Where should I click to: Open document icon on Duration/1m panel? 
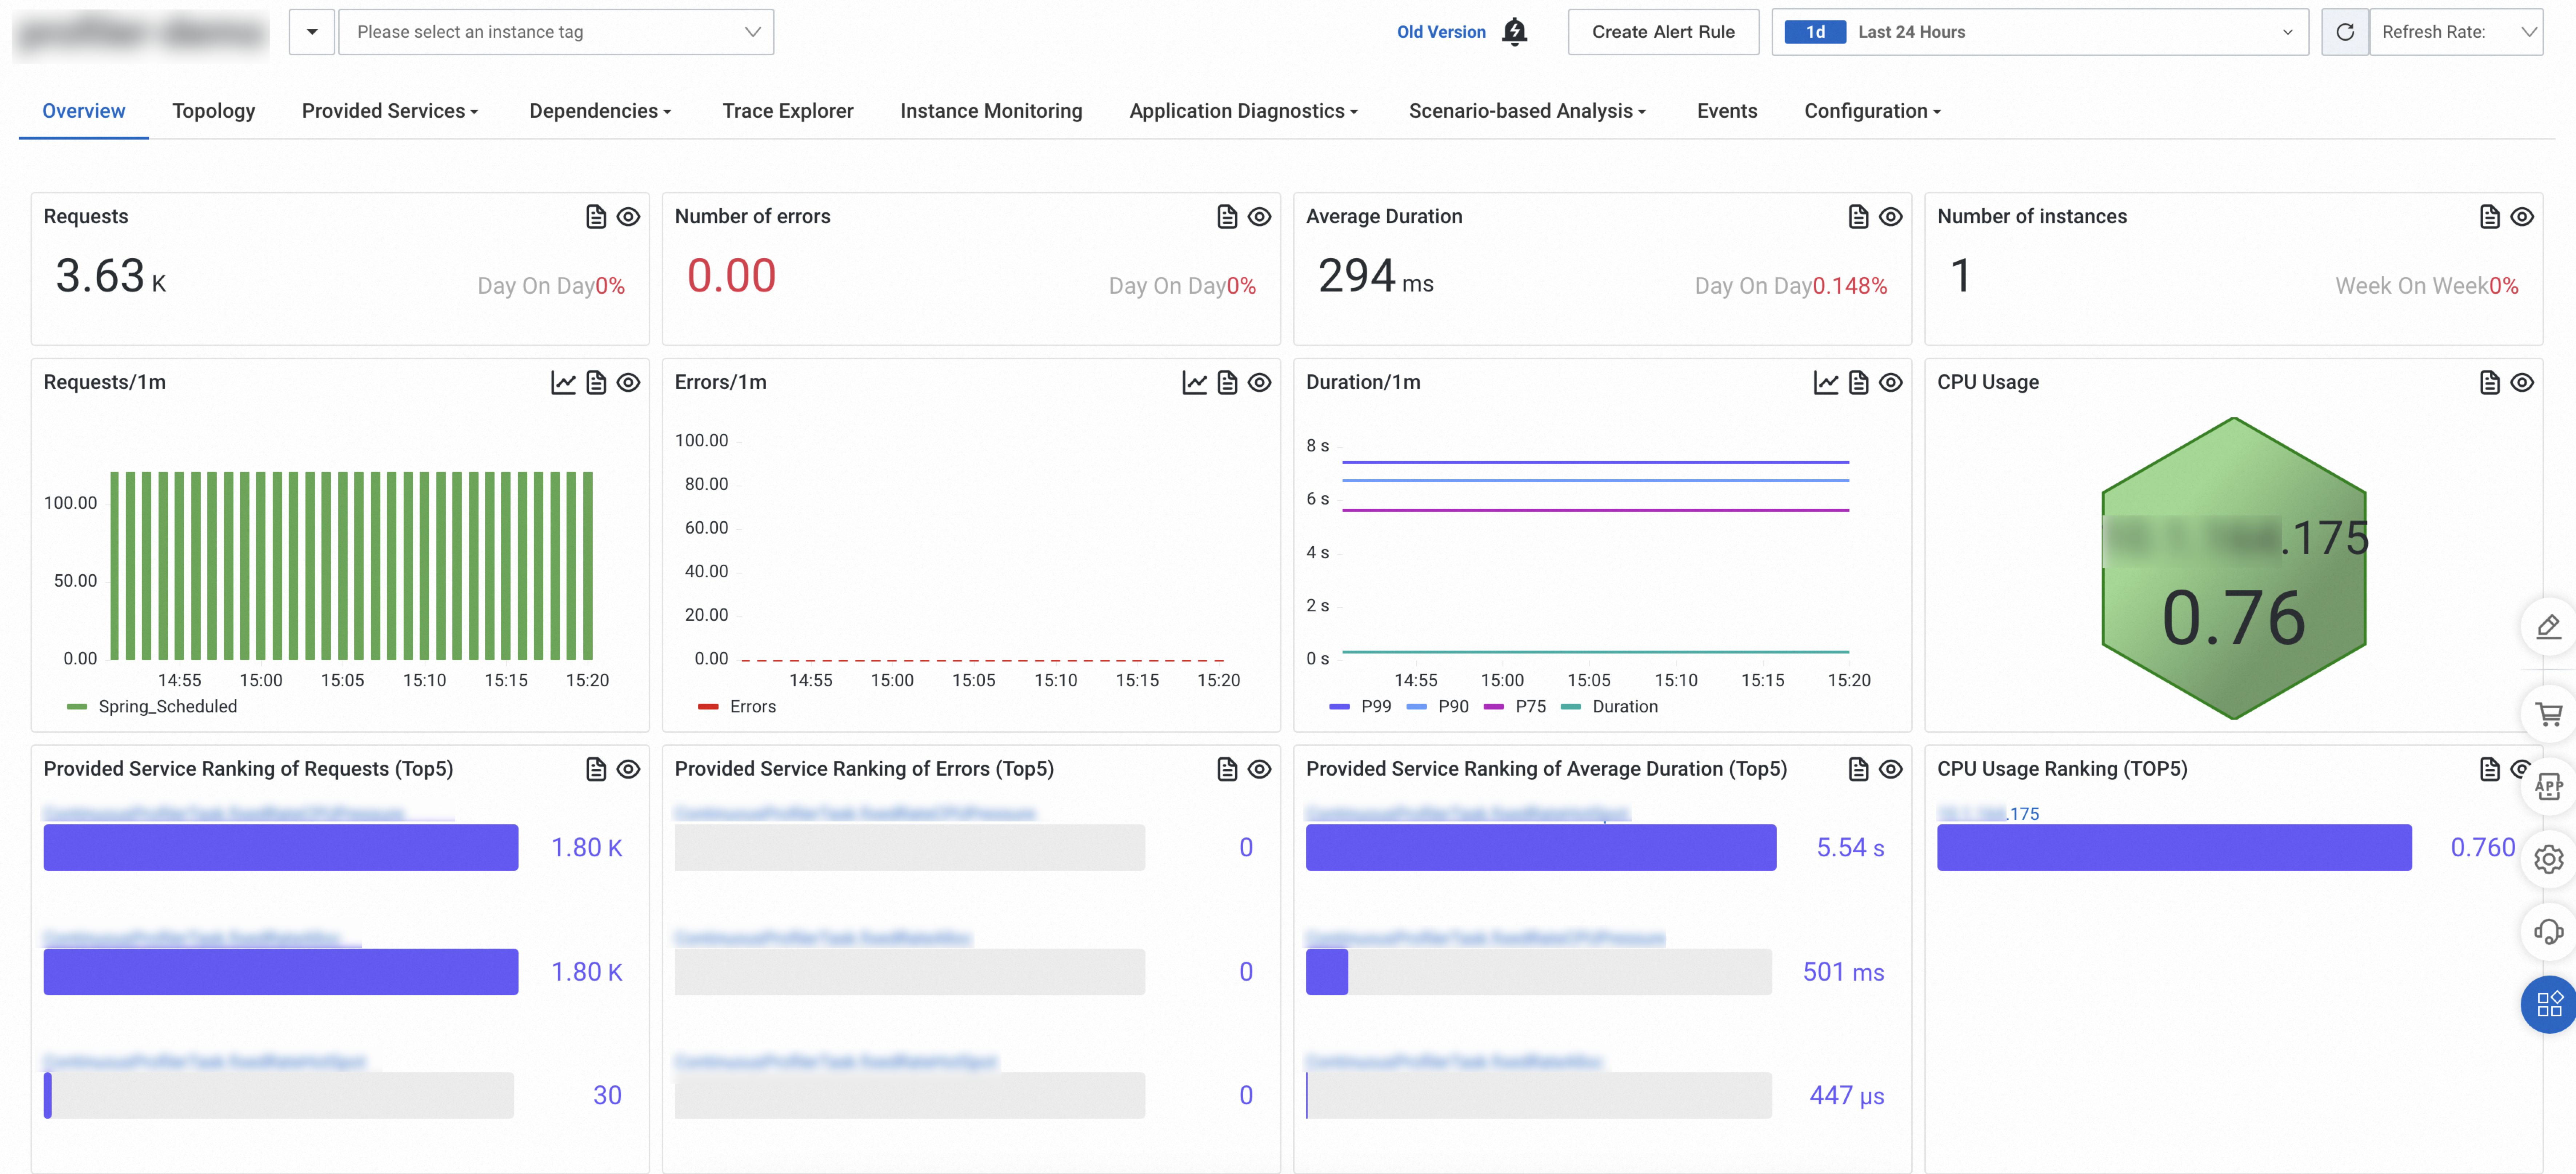pos(1858,383)
